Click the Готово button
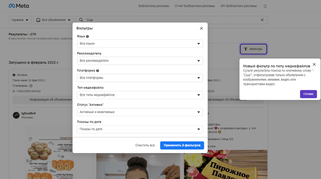This screenshot has height=179, width=321. pos(308,94)
